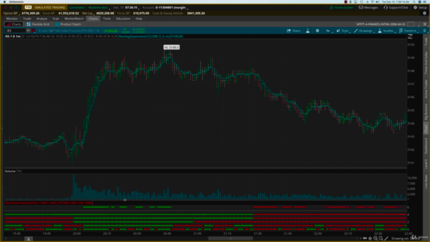
Task: Open the Chart sidebar tab
Action: tap(426, 129)
